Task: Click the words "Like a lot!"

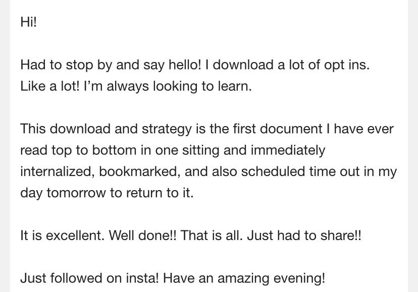Action: pyautogui.click(x=50, y=86)
